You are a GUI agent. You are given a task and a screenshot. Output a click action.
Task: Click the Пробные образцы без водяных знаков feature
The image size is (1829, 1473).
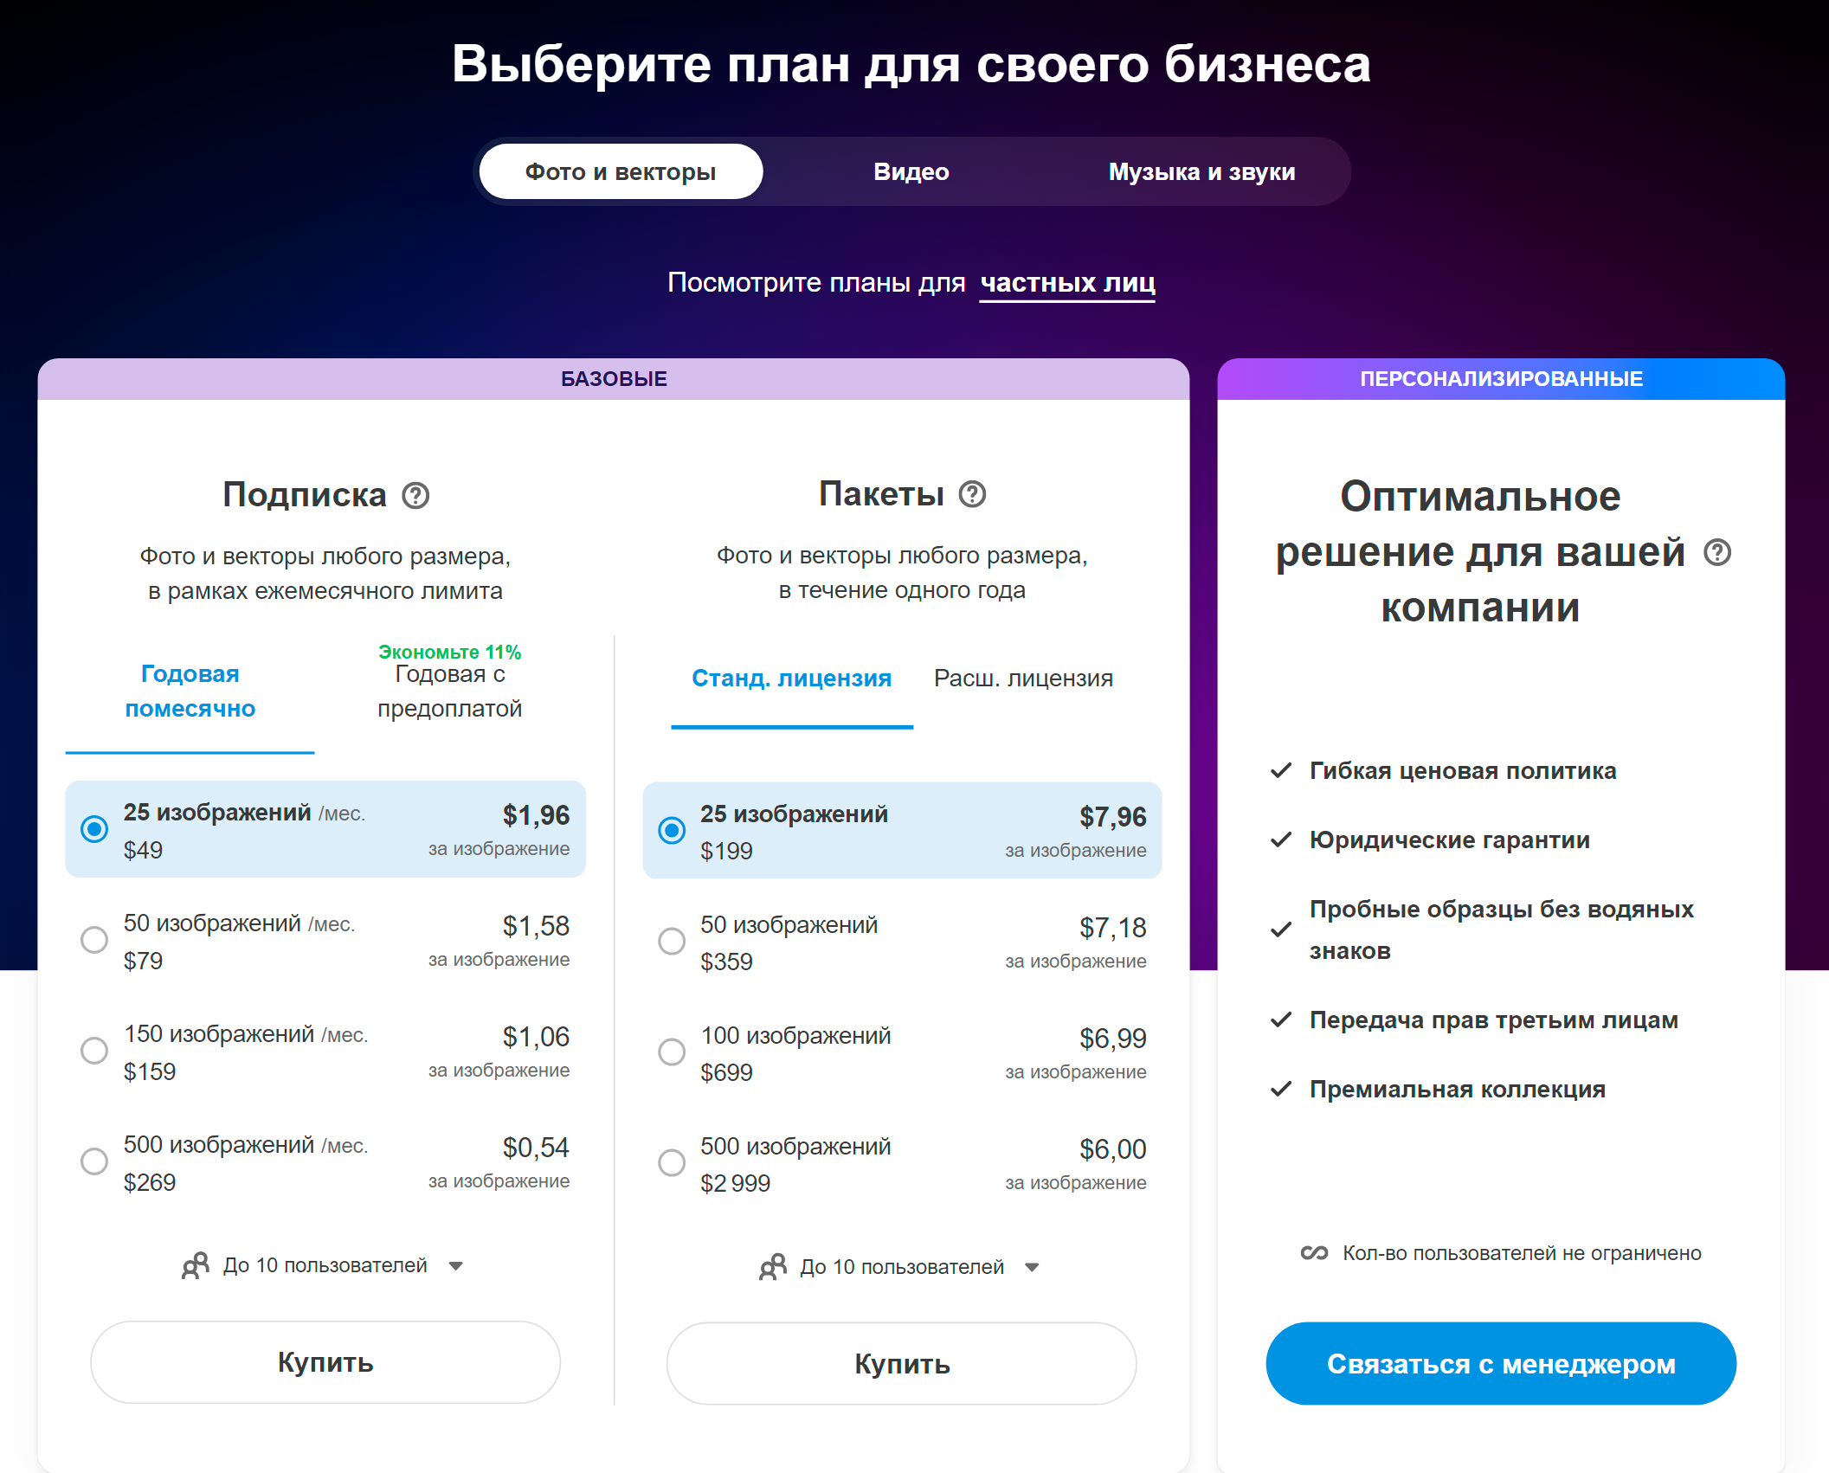coord(1501,930)
